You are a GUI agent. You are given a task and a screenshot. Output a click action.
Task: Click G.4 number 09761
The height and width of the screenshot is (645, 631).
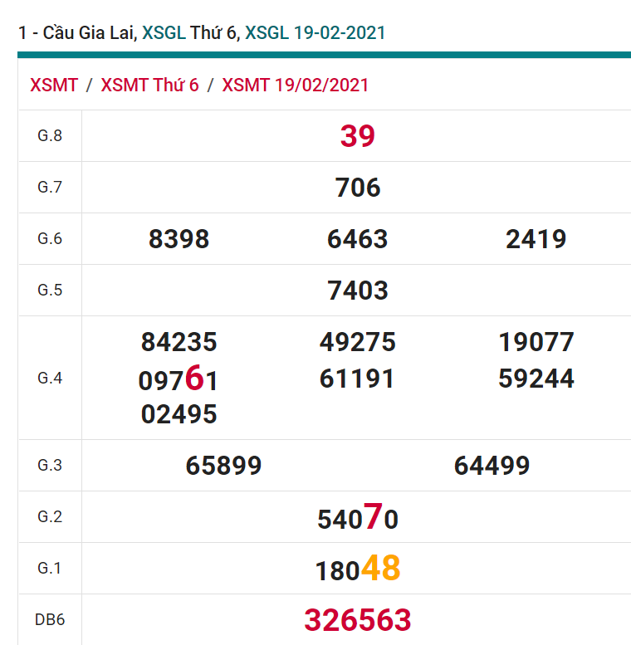point(179,379)
